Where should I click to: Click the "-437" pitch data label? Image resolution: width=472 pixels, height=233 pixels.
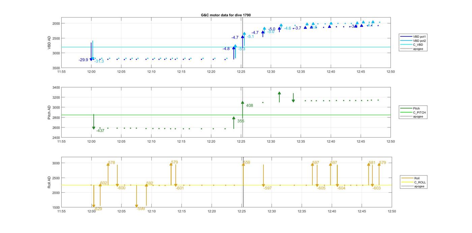pyautogui.click(x=100, y=131)
